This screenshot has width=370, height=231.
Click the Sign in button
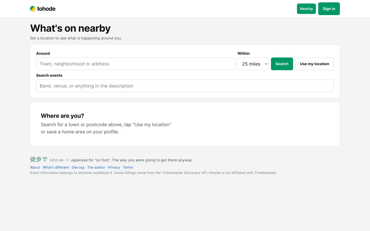pyautogui.click(x=329, y=9)
